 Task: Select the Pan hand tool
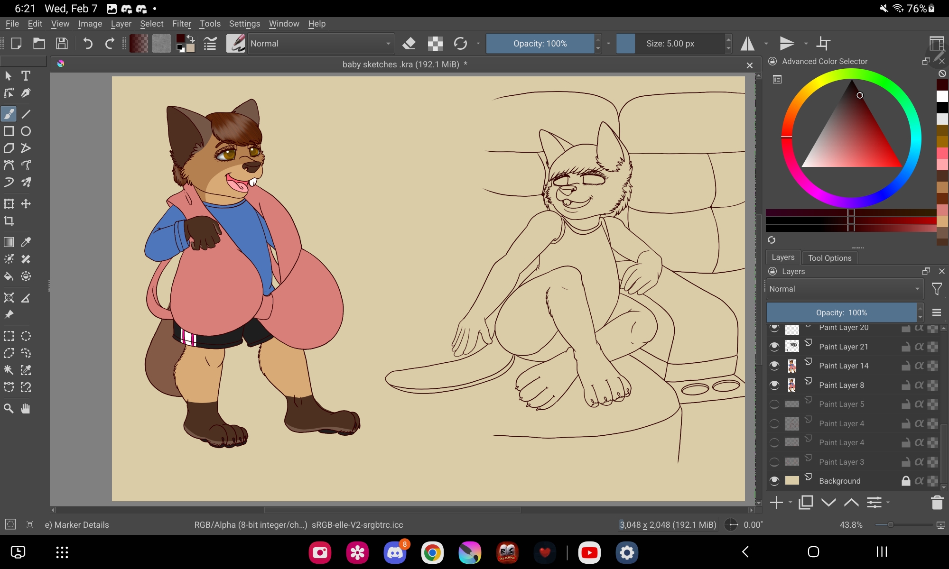click(x=26, y=409)
